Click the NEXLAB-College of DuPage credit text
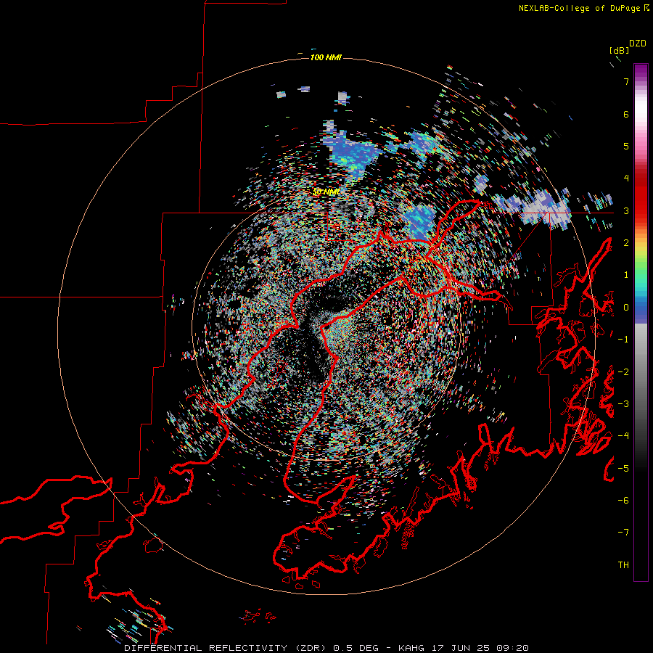 [580, 8]
